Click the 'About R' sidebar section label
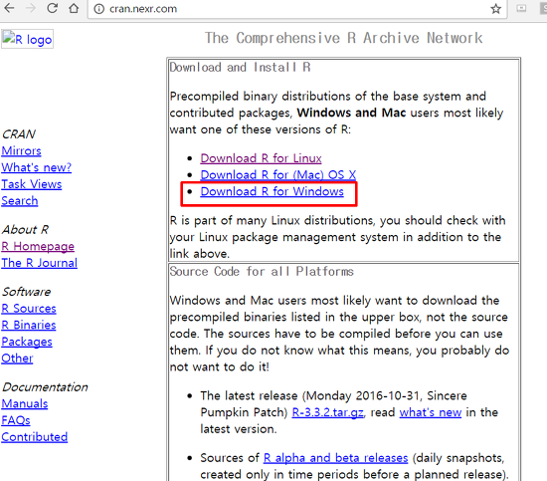 pos(26,230)
